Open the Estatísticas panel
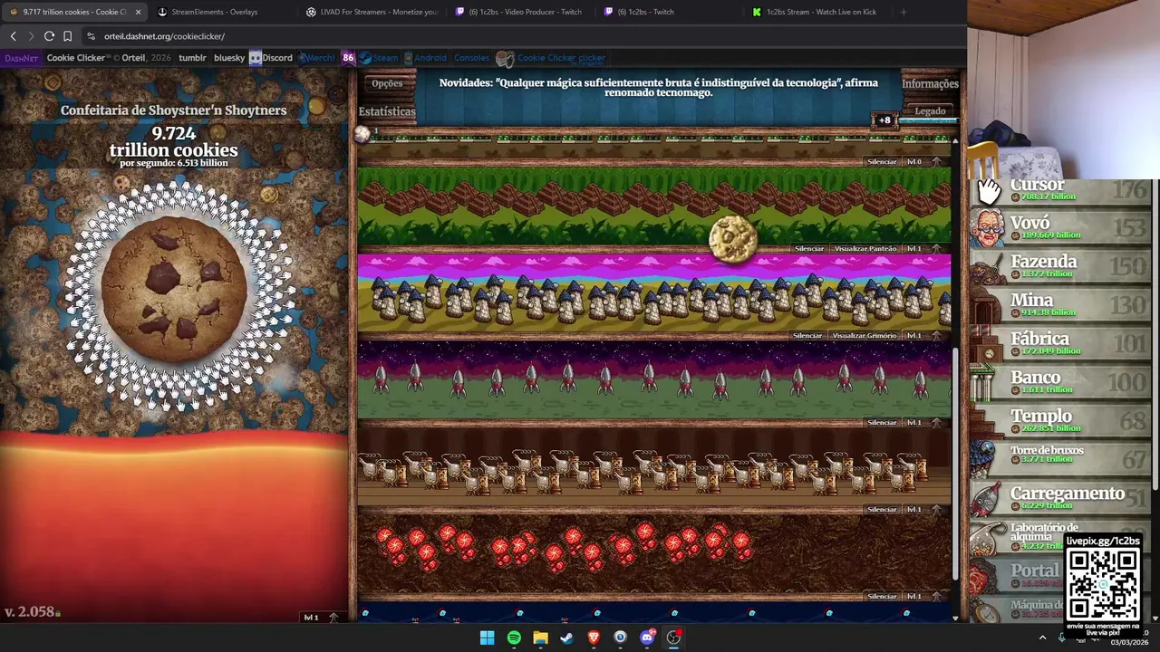The height and width of the screenshot is (652, 1160). [387, 111]
